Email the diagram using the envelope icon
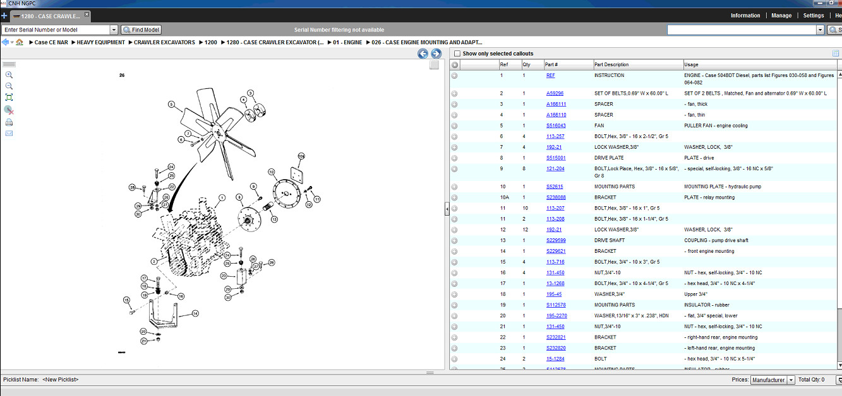This screenshot has height=396, width=842. 9,133
